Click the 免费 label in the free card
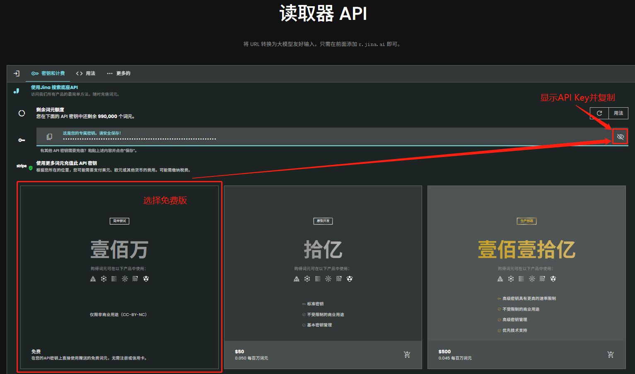Image resolution: width=635 pixels, height=374 pixels. (36, 352)
